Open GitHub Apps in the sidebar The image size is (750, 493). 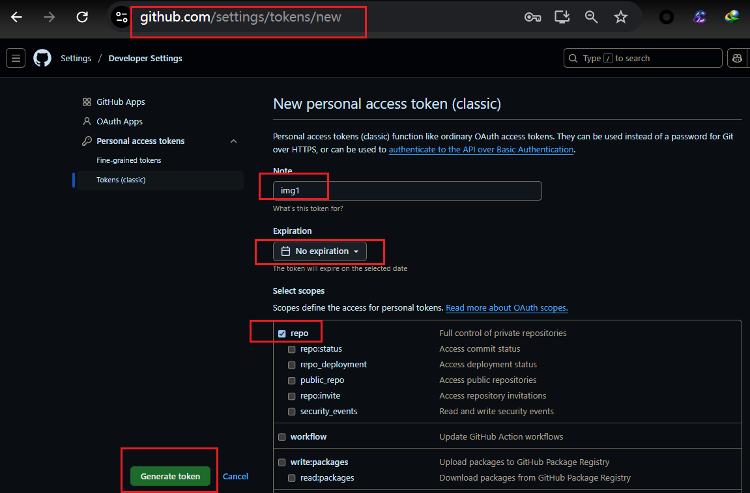click(x=121, y=102)
